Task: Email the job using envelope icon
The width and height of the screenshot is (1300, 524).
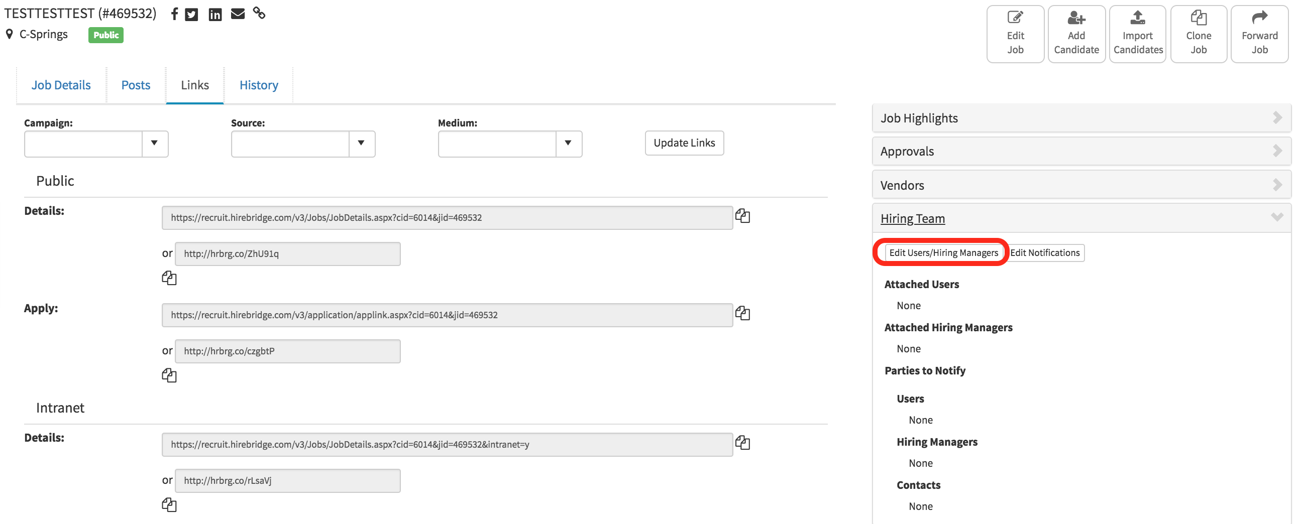Action: click(x=238, y=14)
